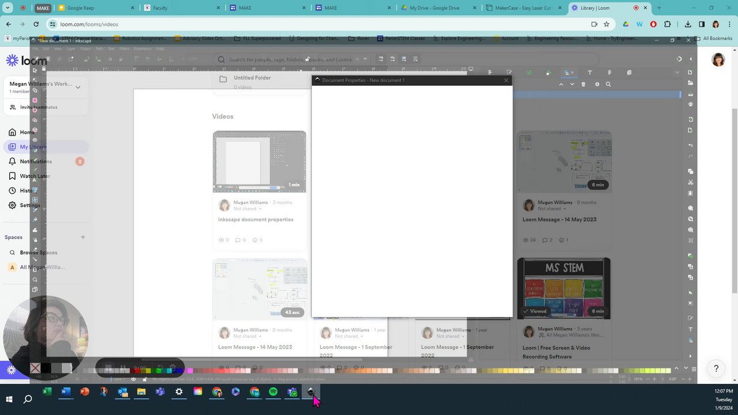Viewport: 738px width, 415px height.
Task: Open the inkscape document properties video thumbnail
Action: [259, 161]
